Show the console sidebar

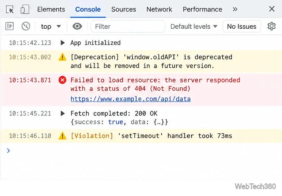coord(10,26)
